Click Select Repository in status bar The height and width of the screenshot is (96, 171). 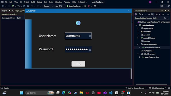(157, 88)
